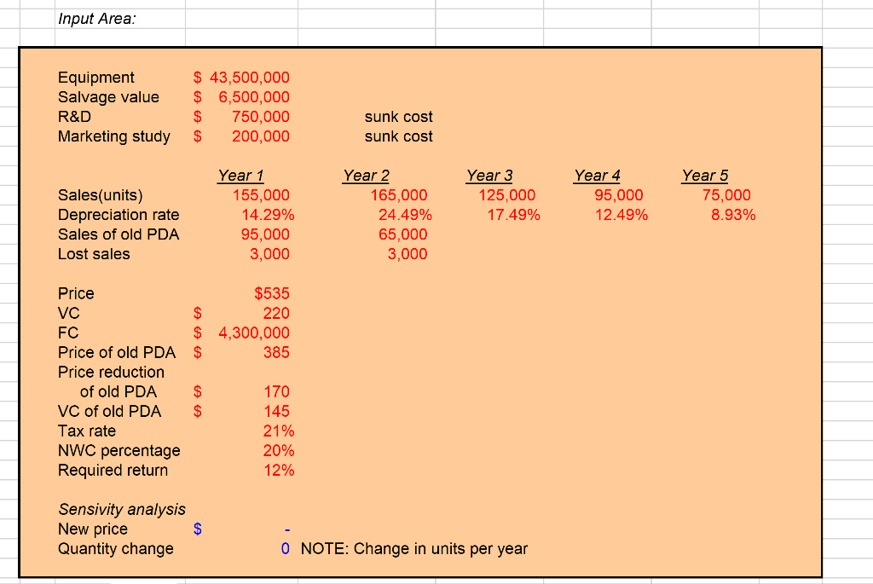This screenshot has height=584, width=873.
Task: Click the Price row label
Action: (76, 293)
